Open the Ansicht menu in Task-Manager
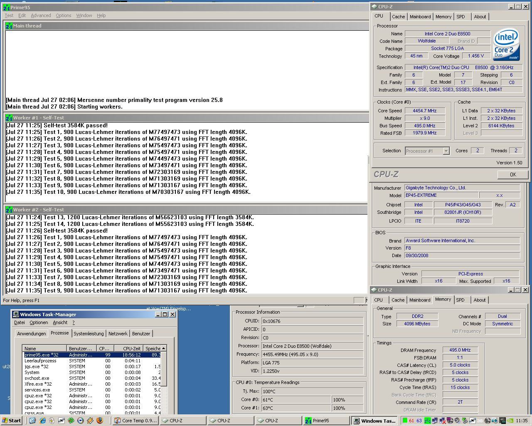 coord(60,322)
